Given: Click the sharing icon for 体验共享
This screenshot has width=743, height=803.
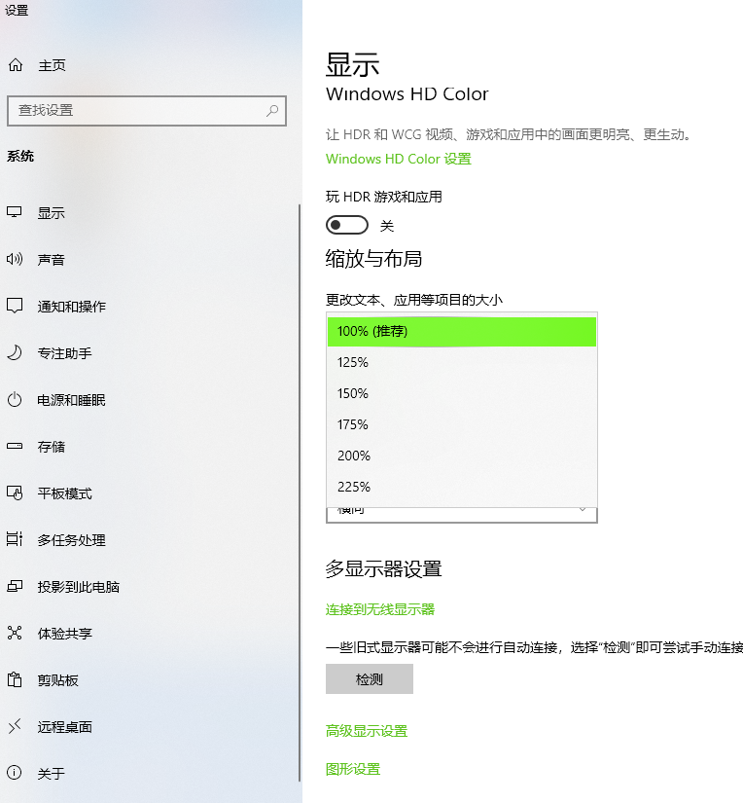Looking at the screenshot, I should pos(15,633).
